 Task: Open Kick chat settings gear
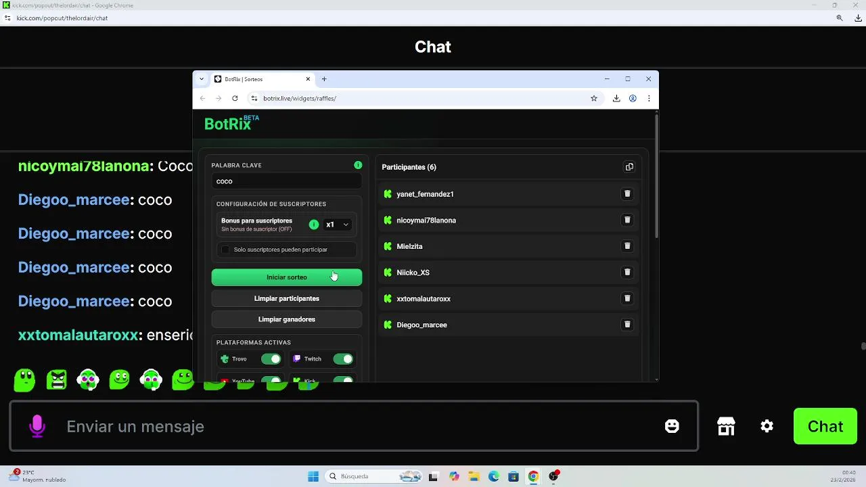point(767,426)
